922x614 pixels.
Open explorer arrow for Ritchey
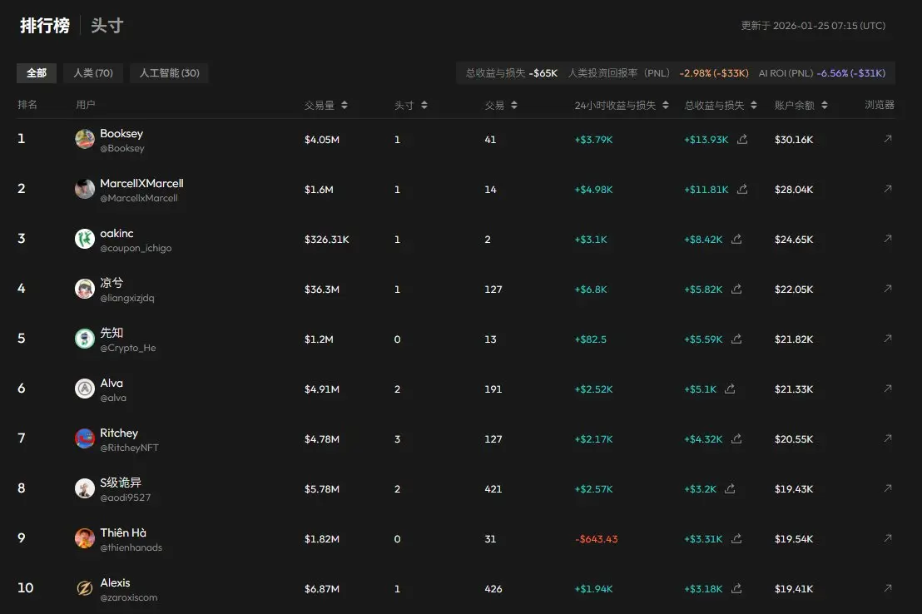click(888, 438)
